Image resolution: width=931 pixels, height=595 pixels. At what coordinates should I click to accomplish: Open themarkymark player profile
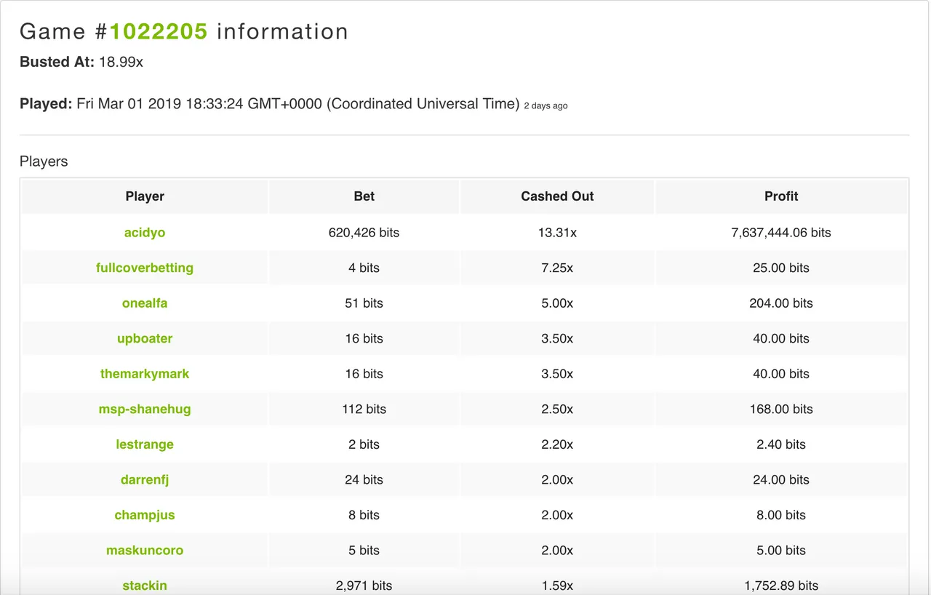click(x=145, y=374)
